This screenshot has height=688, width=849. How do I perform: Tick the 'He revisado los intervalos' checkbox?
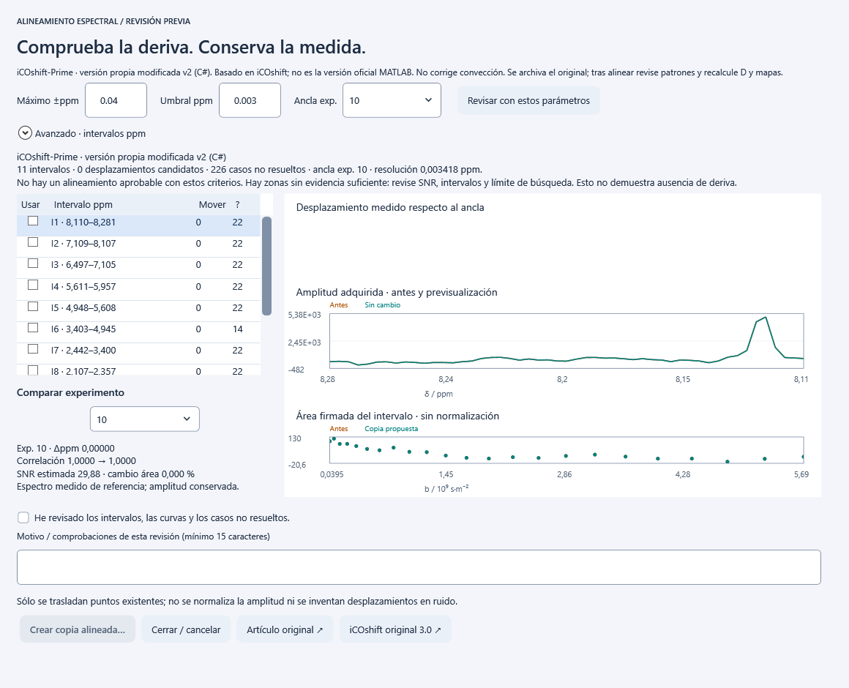23,517
